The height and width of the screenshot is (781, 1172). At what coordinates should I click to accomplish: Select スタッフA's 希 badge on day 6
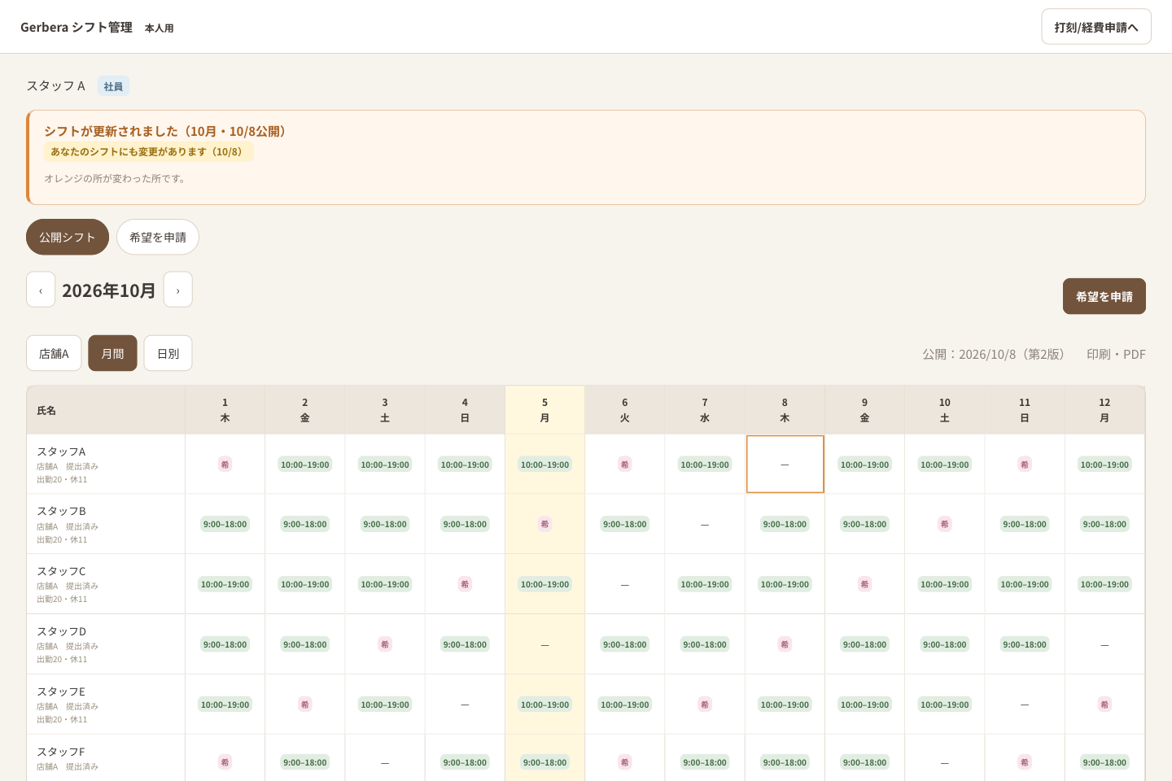pyautogui.click(x=625, y=465)
